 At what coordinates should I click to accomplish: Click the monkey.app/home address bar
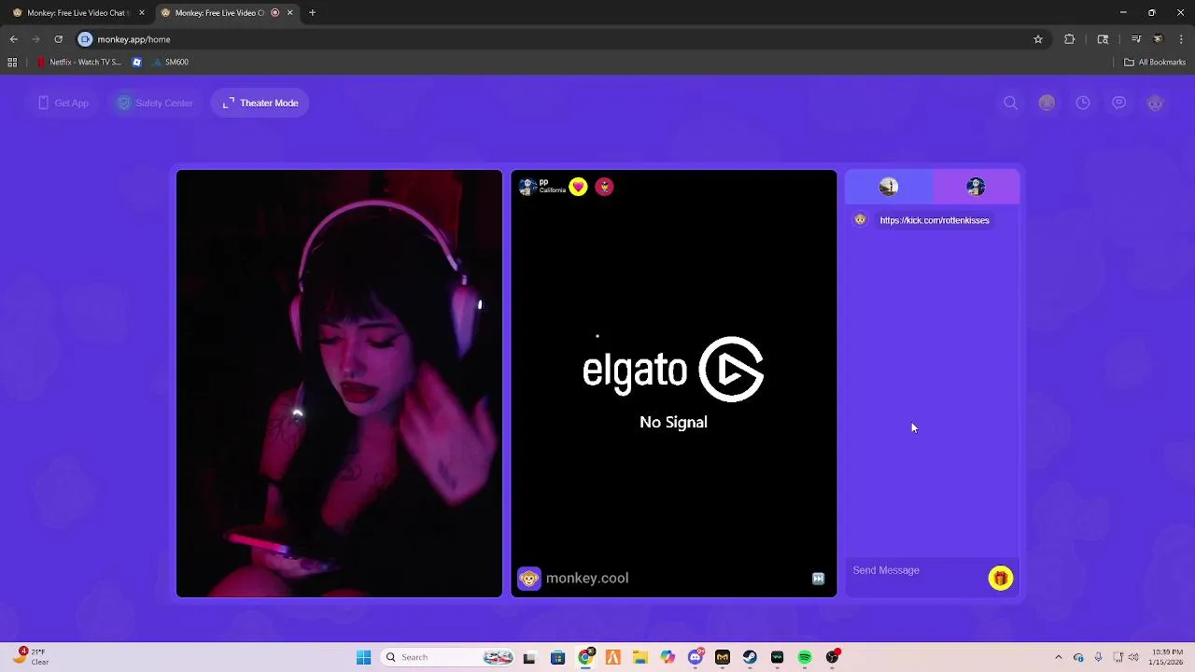point(560,39)
